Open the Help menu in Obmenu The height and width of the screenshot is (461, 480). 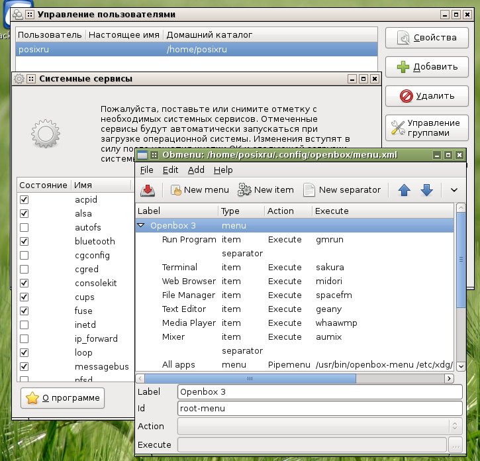[223, 170]
